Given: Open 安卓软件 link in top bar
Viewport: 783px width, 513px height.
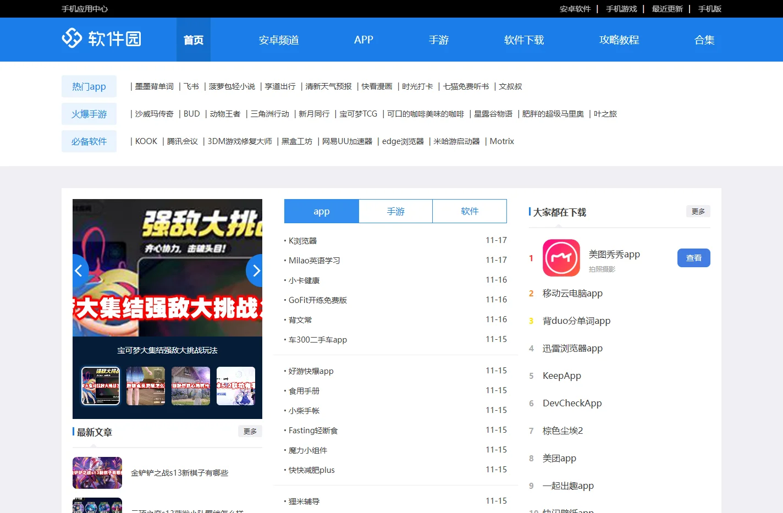Looking at the screenshot, I should pos(575,9).
